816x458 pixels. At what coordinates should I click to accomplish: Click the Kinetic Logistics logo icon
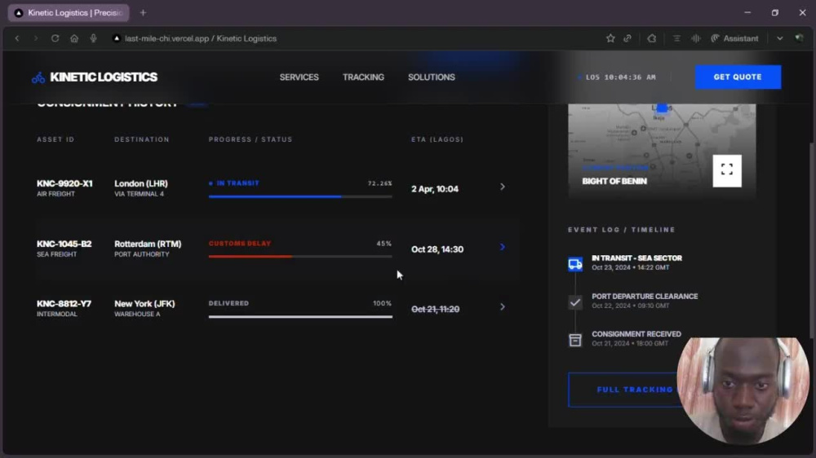(x=38, y=78)
